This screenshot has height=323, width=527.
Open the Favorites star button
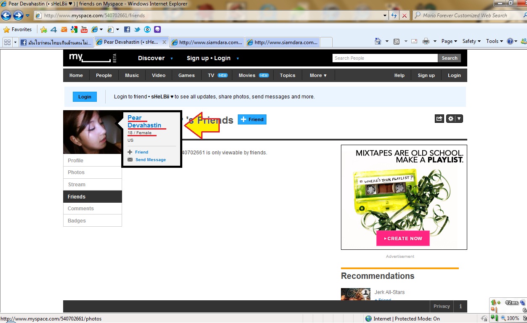coord(18,29)
